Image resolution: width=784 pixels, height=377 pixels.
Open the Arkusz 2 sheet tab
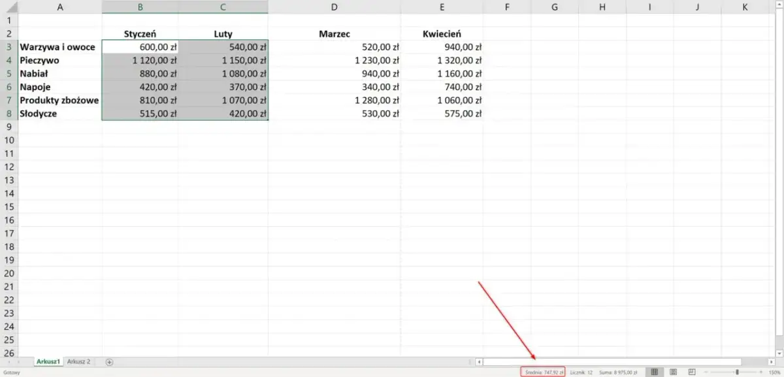79,361
